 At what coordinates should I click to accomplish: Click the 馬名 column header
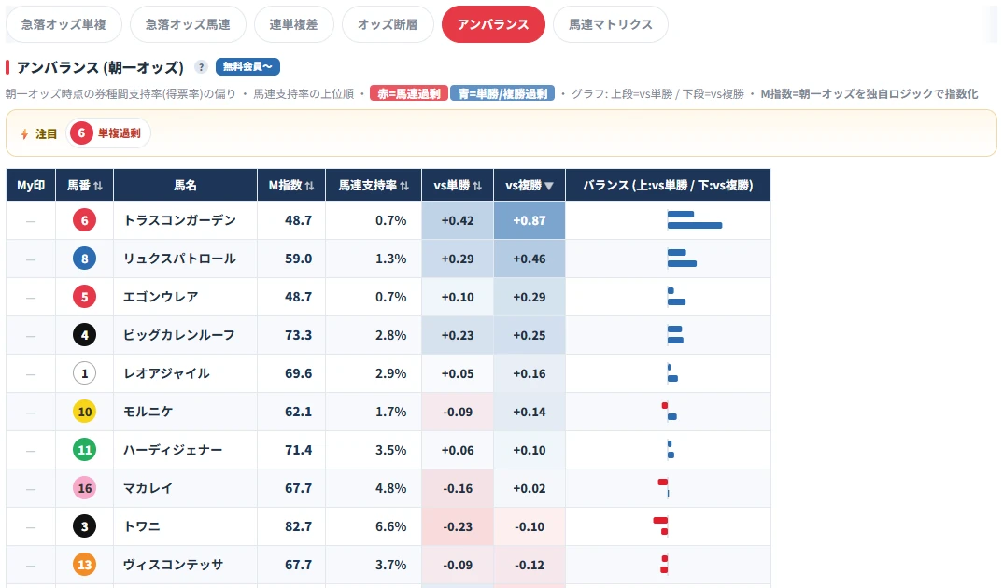click(186, 186)
